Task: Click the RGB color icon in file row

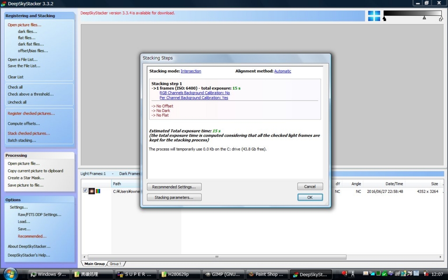Action: [98, 191]
